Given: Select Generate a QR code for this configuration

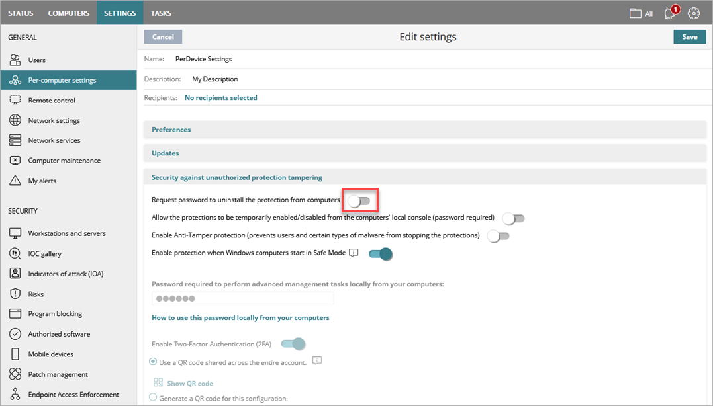Looking at the screenshot, I should click(152, 397).
